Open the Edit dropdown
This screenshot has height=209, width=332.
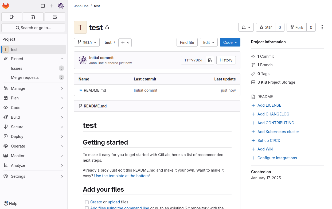[x=209, y=42]
